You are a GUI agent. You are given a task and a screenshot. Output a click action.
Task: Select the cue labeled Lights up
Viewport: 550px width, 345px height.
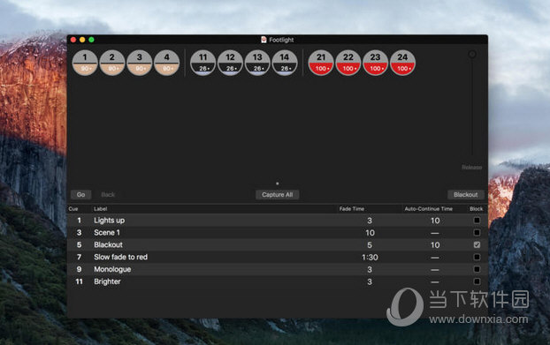(x=109, y=220)
